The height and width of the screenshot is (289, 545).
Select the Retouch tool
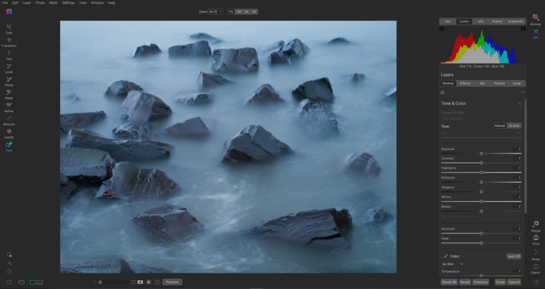click(9, 120)
